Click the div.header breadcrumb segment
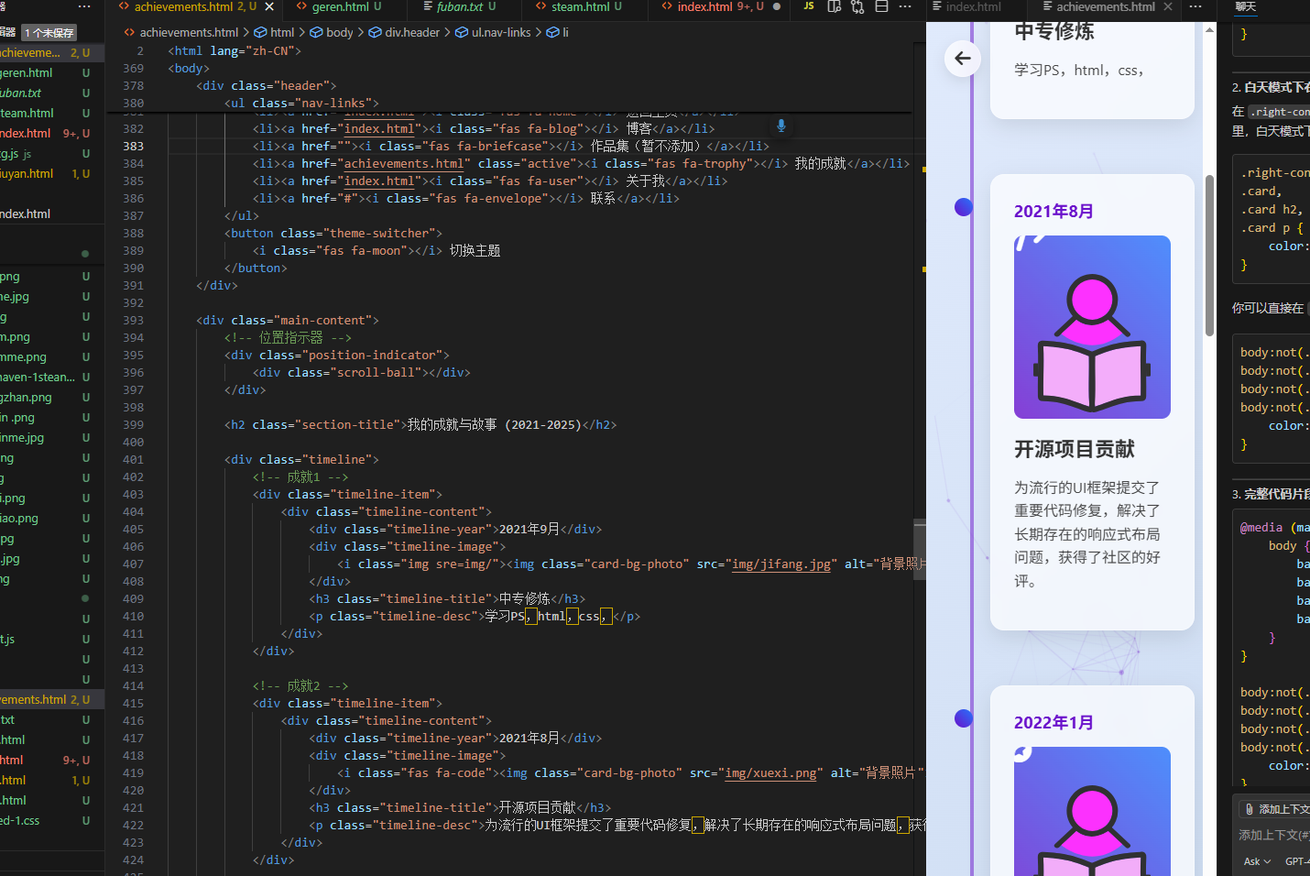Image resolution: width=1310 pixels, height=876 pixels. click(x=412, y=32)
